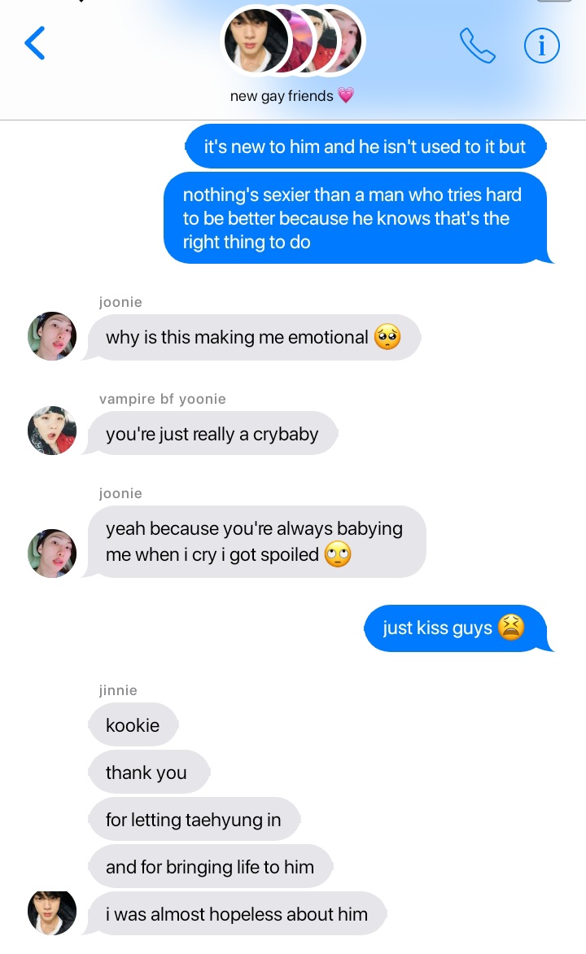Select the 'thank you' message bubble
586x954 pixels.
149,772
